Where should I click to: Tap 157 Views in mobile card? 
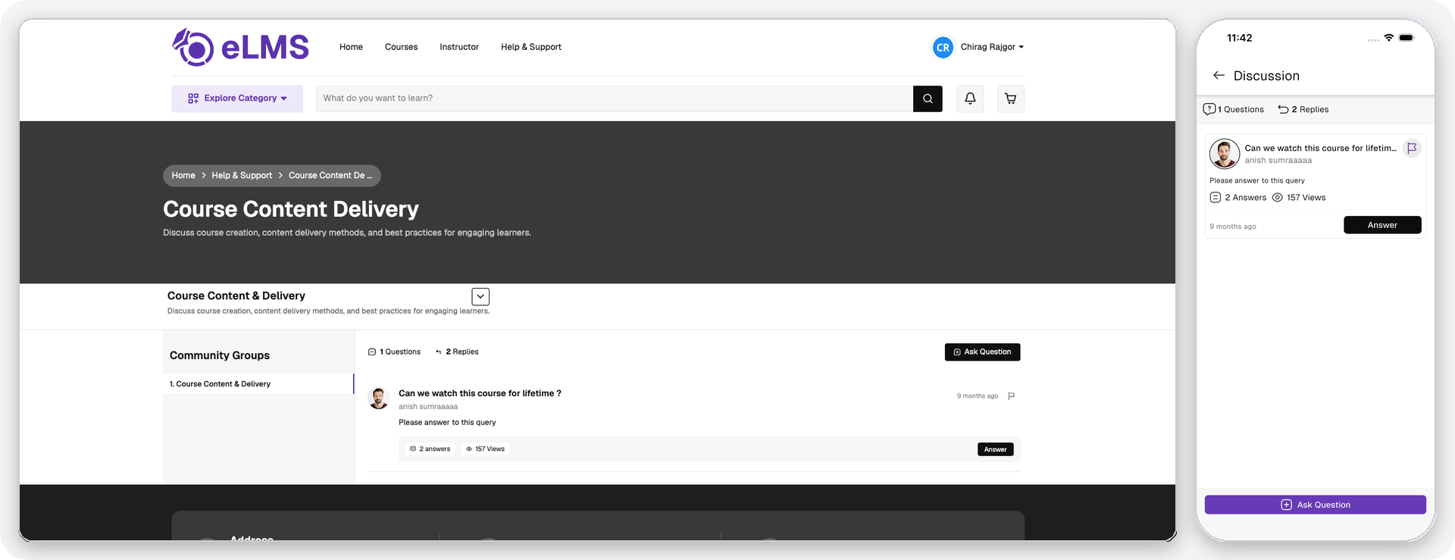(x=1299, y=198)
